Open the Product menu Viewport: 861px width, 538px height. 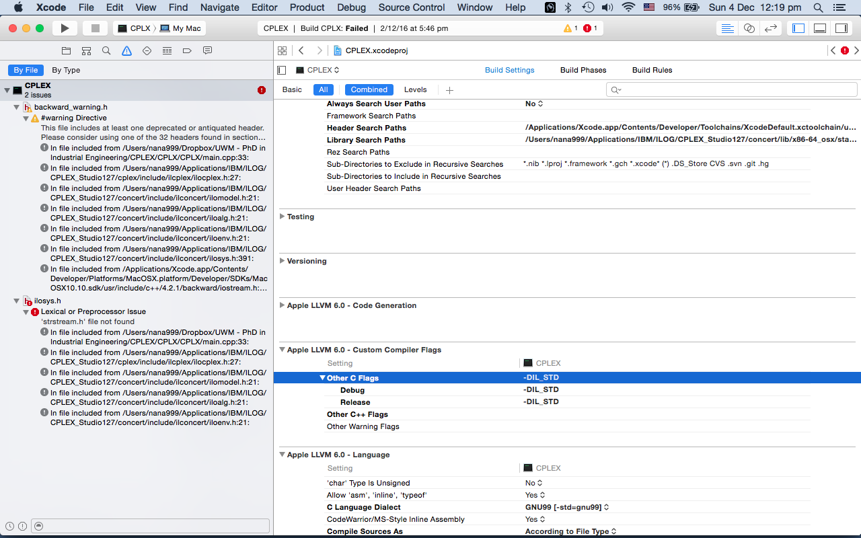tap(307, 7)
